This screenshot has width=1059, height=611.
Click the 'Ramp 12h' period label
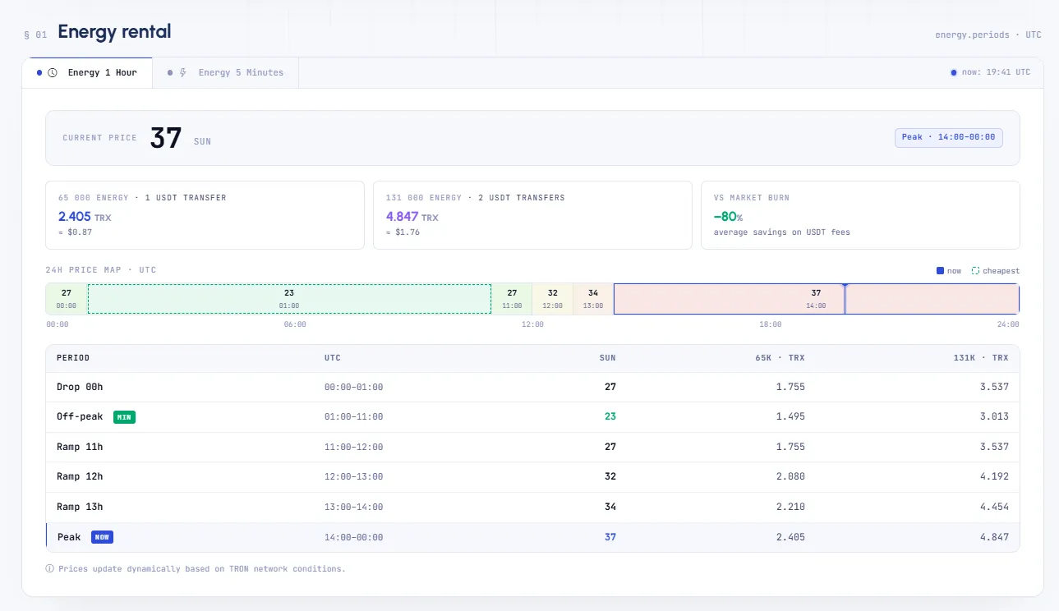click(80, 476)
